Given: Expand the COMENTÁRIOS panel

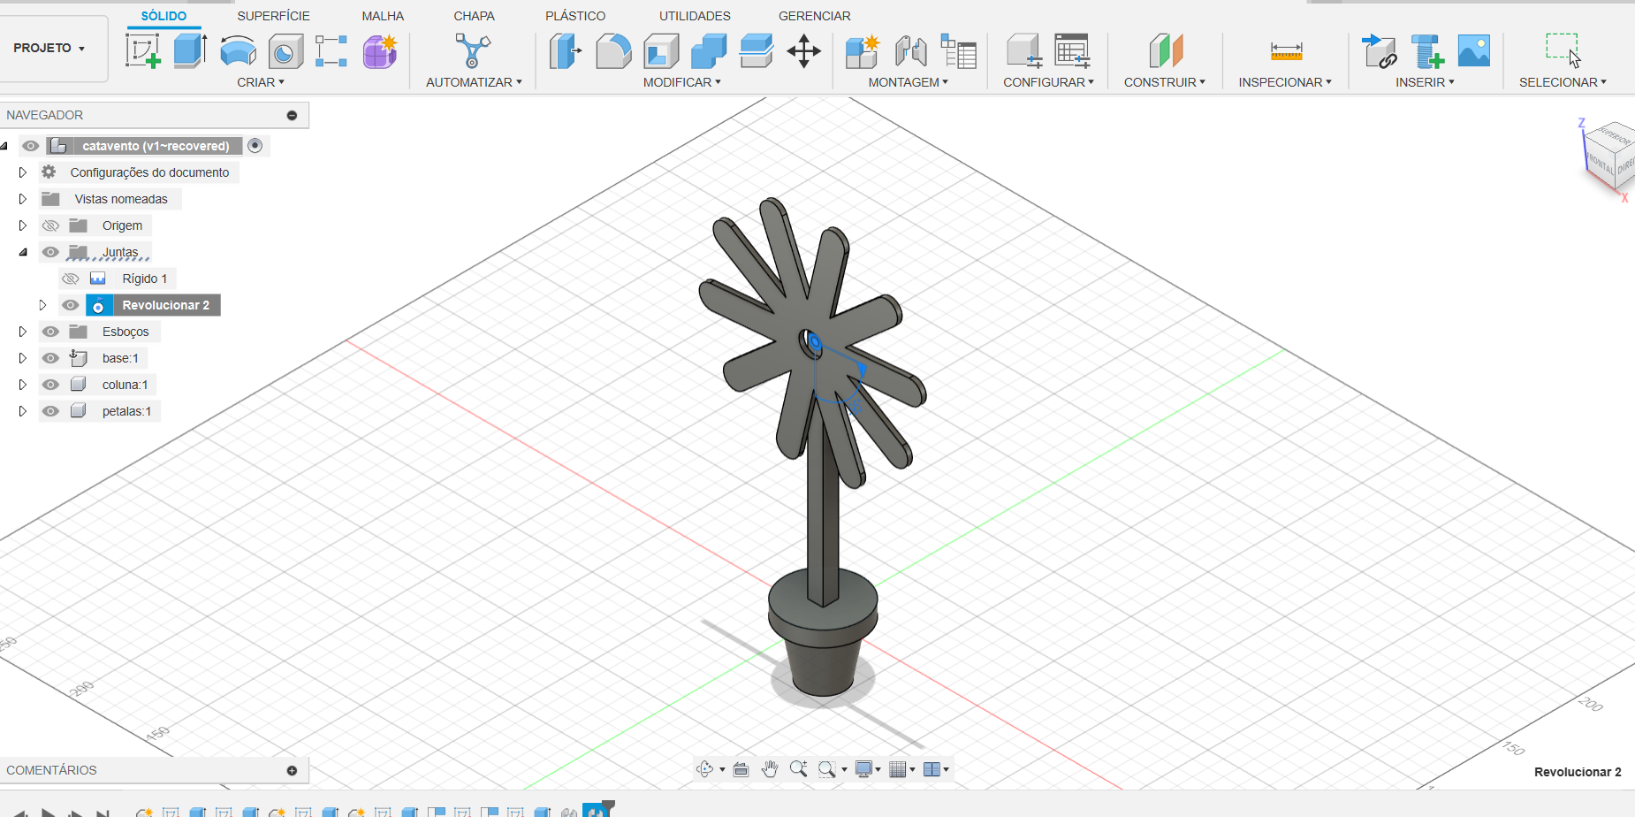Looking at the screenshot, I should 292,770.
